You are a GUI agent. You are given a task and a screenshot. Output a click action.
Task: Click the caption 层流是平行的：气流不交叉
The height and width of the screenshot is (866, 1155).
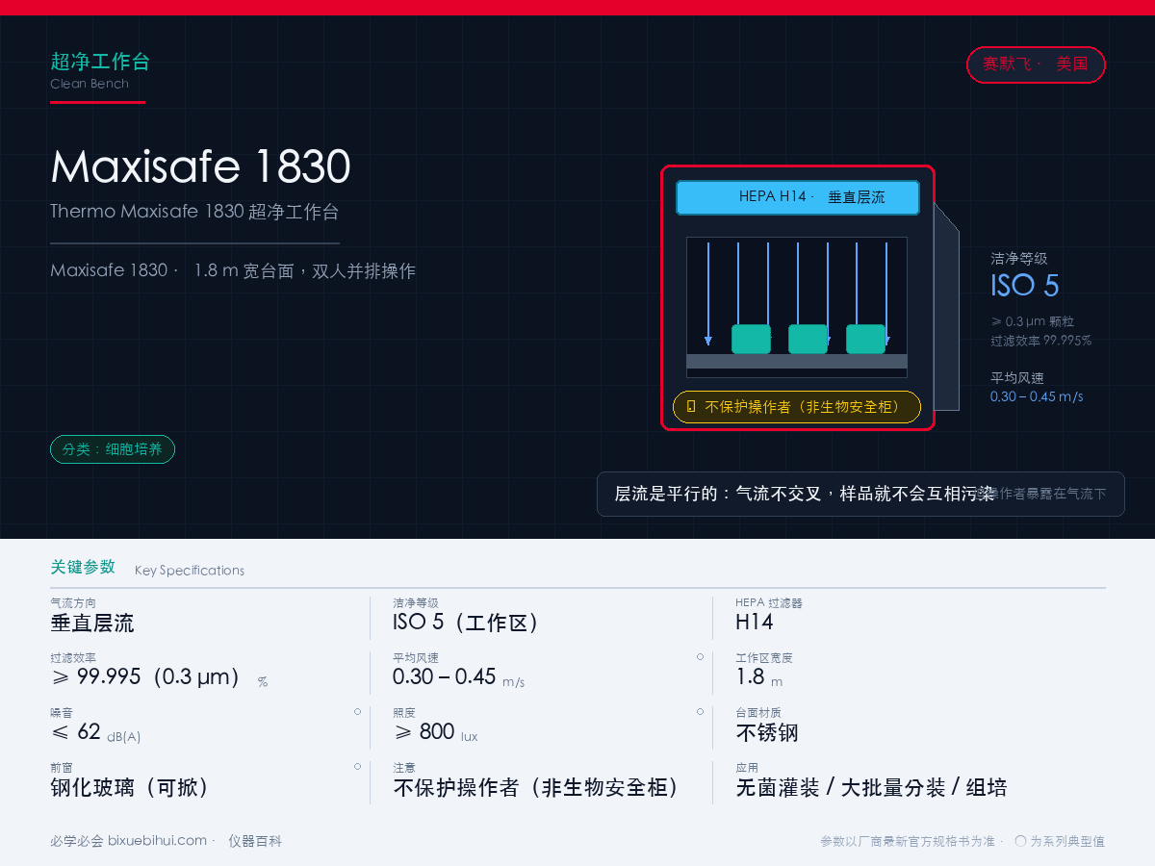[718, 494]
